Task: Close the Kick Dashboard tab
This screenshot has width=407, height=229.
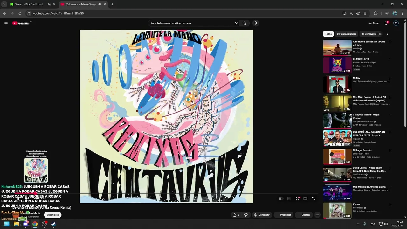Action: click(54, 4)
